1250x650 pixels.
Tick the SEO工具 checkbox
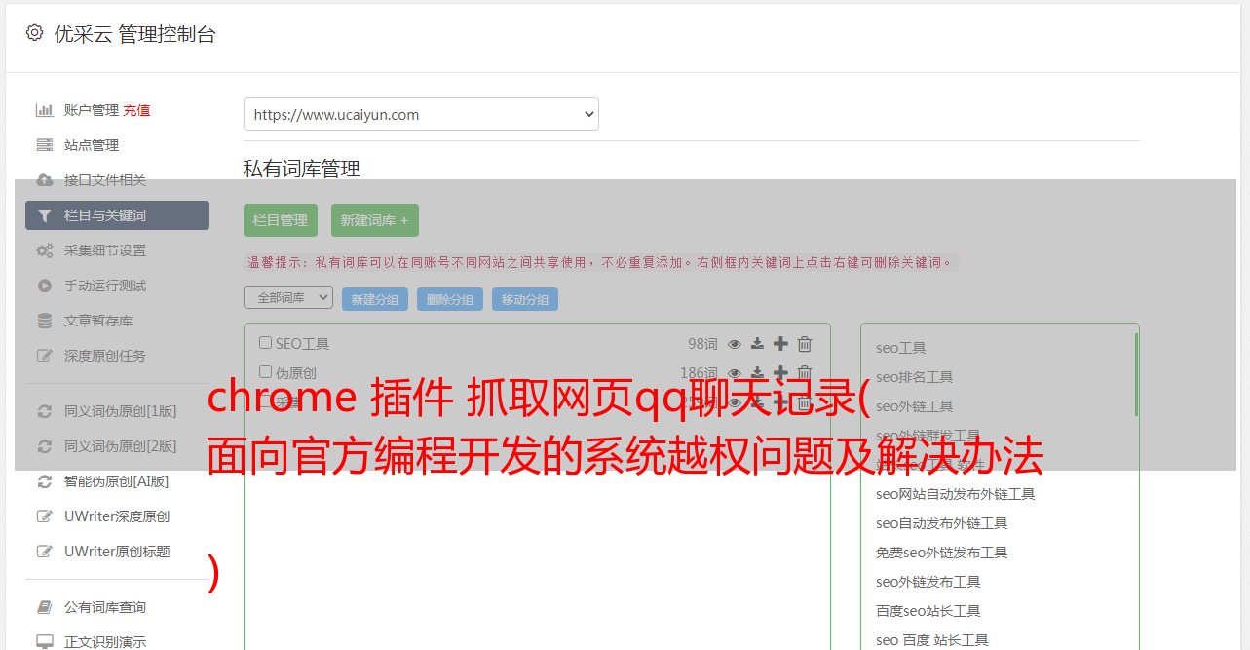265,343
